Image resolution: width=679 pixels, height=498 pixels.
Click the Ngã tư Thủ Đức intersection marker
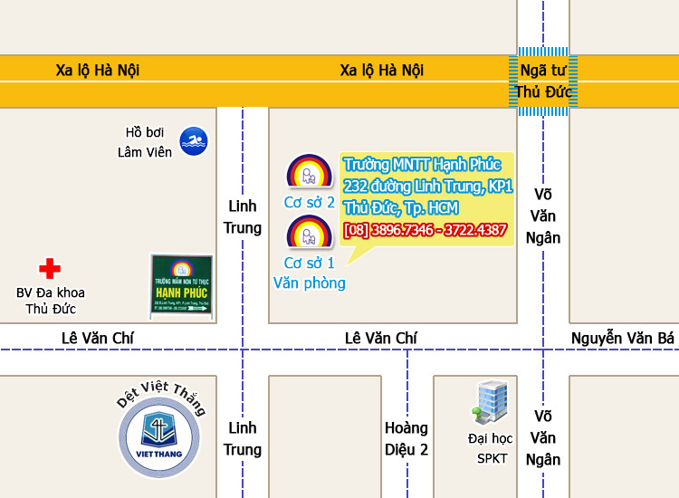(x=543, y=81)
